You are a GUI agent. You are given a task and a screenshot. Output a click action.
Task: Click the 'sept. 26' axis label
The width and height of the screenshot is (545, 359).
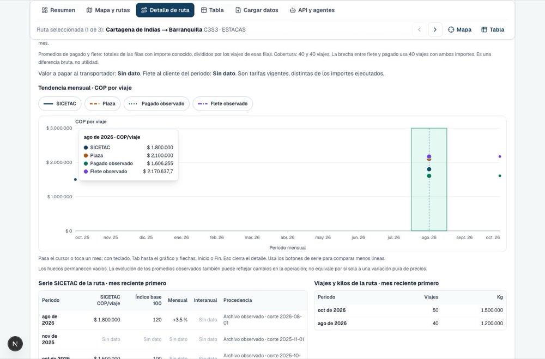(464, 238)
